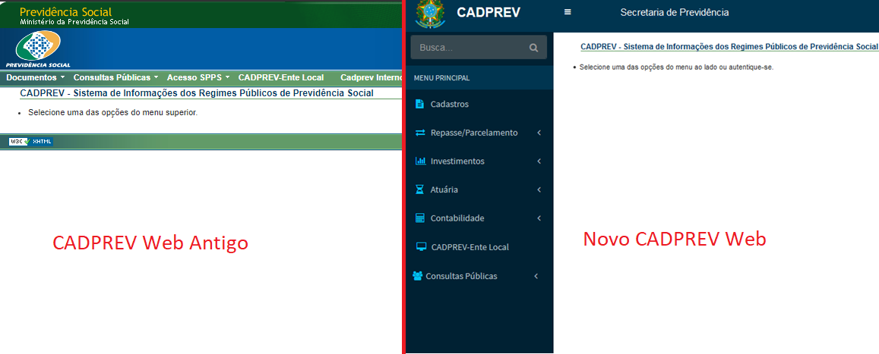Select CADPREV-Ente Local in top menu bar
This screenshot has width=879, height=354.
[281, 77]
